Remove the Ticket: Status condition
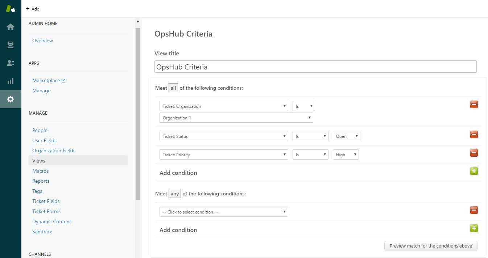 click(x=474, y=135)
